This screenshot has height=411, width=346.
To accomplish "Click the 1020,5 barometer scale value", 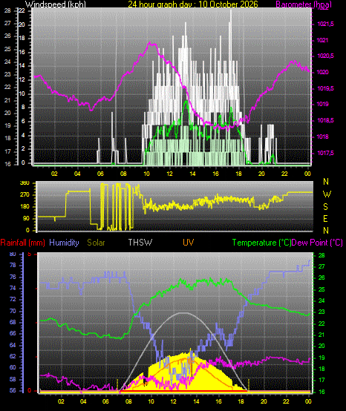I will click(x=325, y=56).
